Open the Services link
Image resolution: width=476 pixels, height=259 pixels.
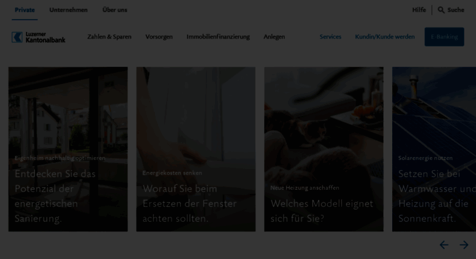coord(330,37)
